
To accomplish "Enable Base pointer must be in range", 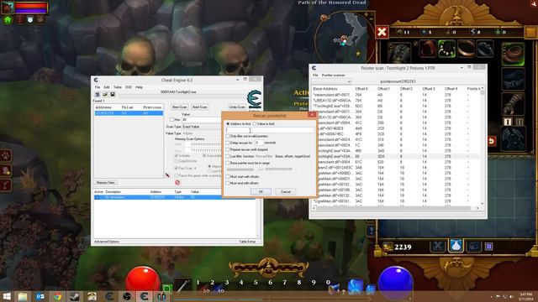I will (228, 163).
